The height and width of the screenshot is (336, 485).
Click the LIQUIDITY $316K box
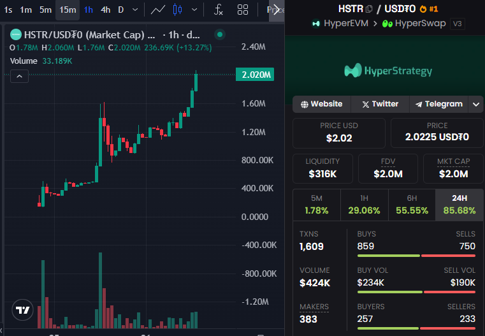click(x=322, y=168)
